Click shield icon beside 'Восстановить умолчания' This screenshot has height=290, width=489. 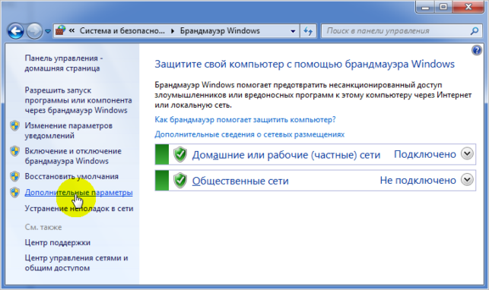14,176
